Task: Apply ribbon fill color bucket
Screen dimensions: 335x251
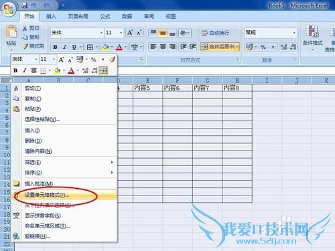Action: point(105,47)
